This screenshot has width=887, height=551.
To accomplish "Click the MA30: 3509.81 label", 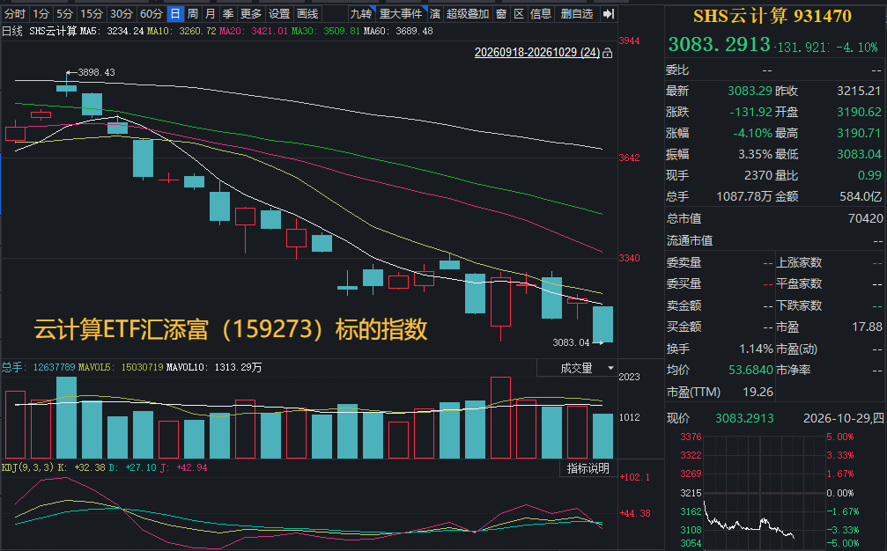I will coord(326,31).
